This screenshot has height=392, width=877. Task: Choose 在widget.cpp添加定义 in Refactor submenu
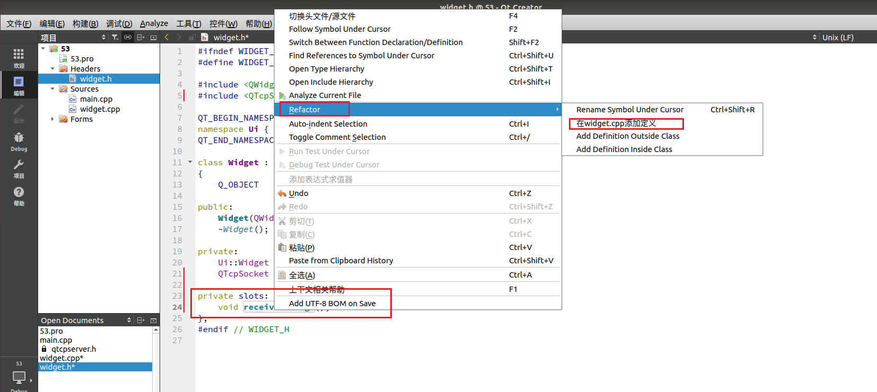pos(662,123)
